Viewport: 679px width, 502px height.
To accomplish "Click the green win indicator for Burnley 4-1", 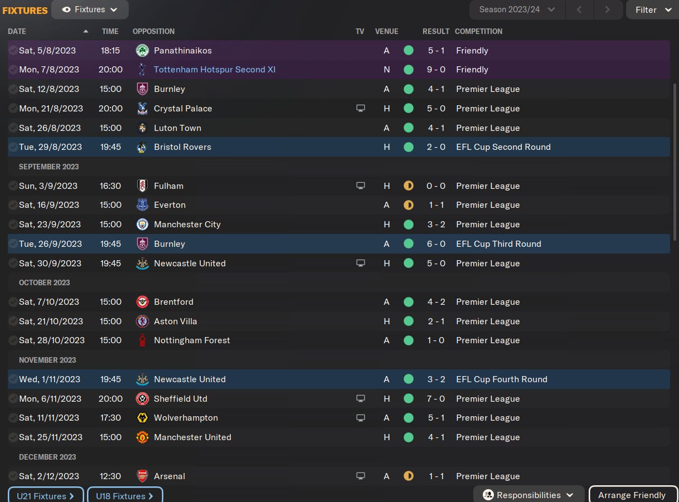I will click(x=409, y=89).
